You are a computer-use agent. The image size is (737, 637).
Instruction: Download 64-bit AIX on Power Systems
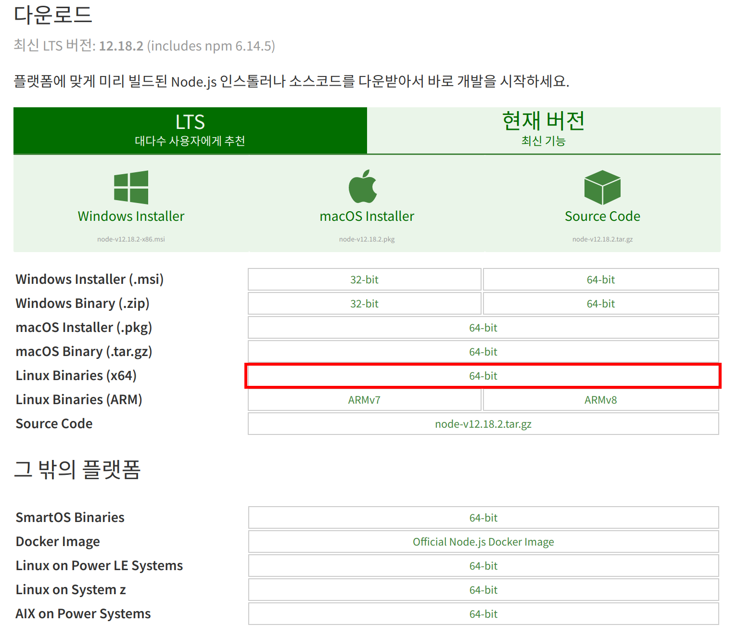point(483,614)
